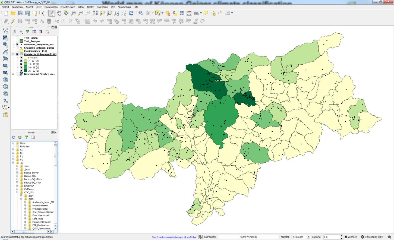Show the Municipalities [116] layer
394x240 pixels.
pyautogui.click(x=17, y=51)
